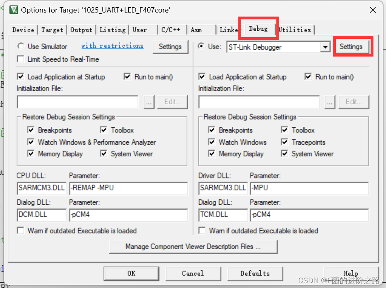Open the 'with restrictions' link
This screenshot has width=386, height=288.
point(112,46)
